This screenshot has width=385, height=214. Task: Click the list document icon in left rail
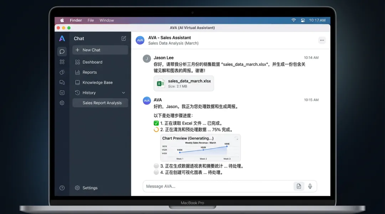62,93
